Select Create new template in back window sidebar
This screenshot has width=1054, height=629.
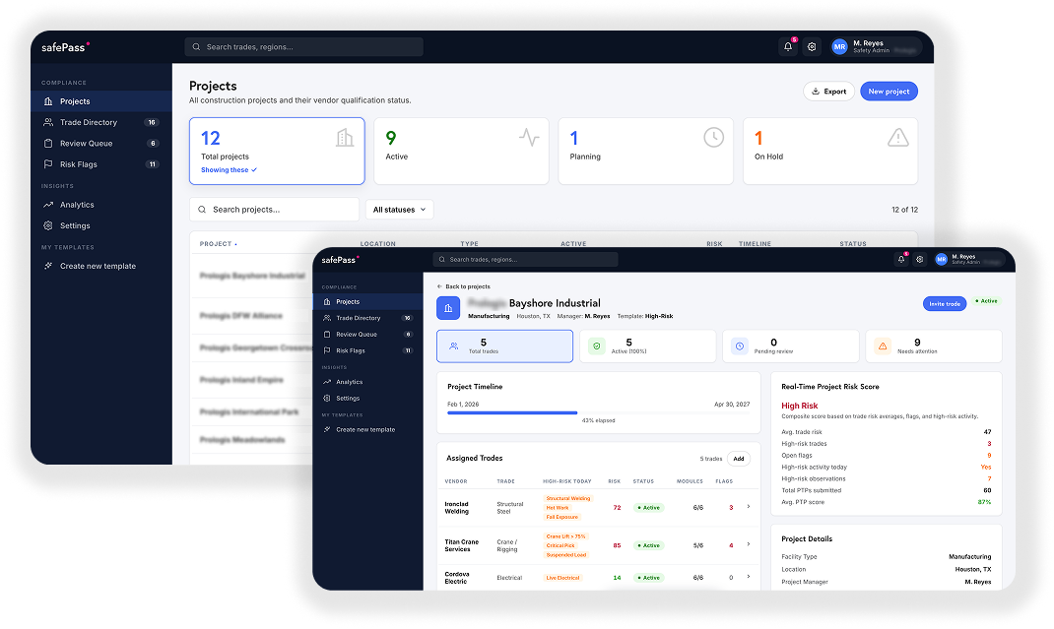click(x=101, y=266)
